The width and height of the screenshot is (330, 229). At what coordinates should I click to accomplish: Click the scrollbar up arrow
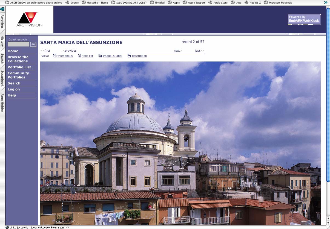328,219
